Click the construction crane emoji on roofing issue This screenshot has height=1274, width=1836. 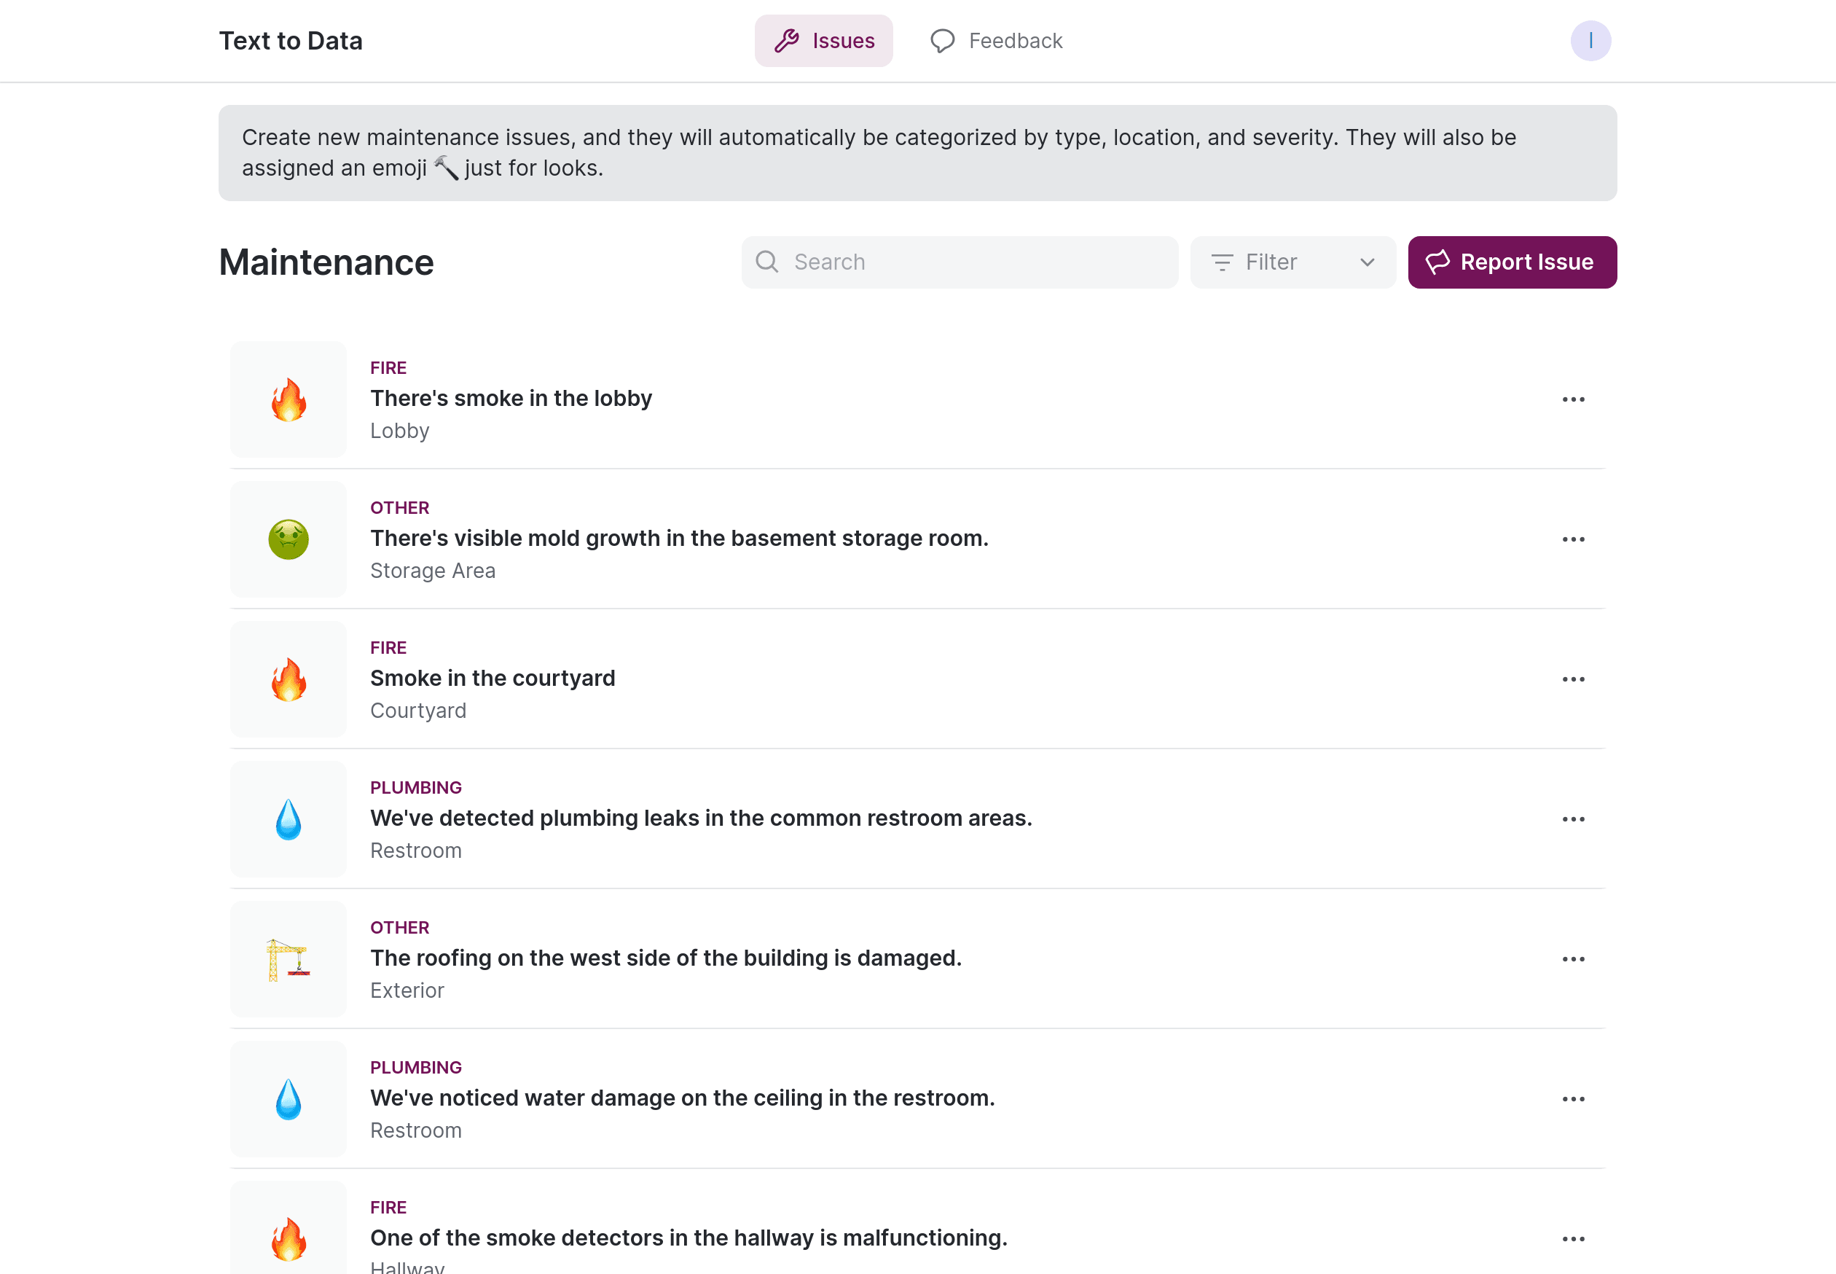pos(289,958)
